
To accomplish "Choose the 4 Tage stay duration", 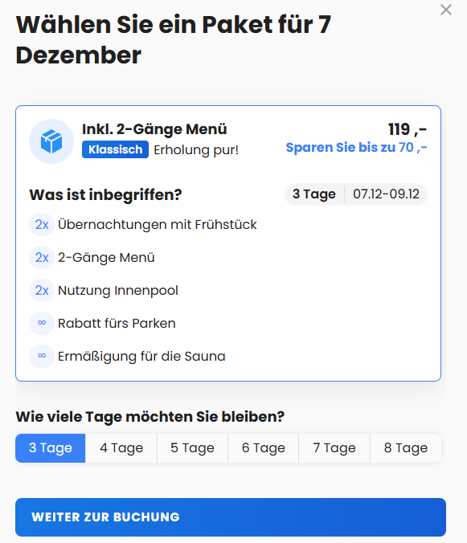I will [x=121, y=448].
